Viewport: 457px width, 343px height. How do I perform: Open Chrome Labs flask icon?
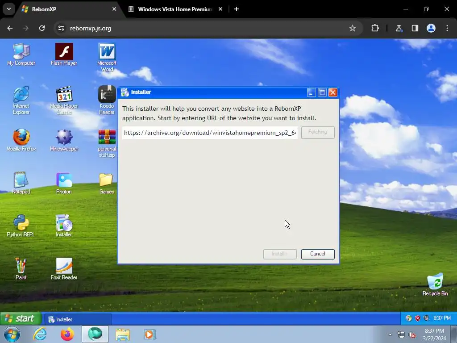(399, 28)
